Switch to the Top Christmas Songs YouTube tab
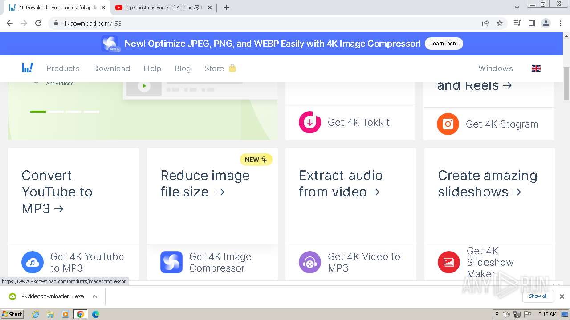Viewport: 570px width, 320px height. (163, 8)
